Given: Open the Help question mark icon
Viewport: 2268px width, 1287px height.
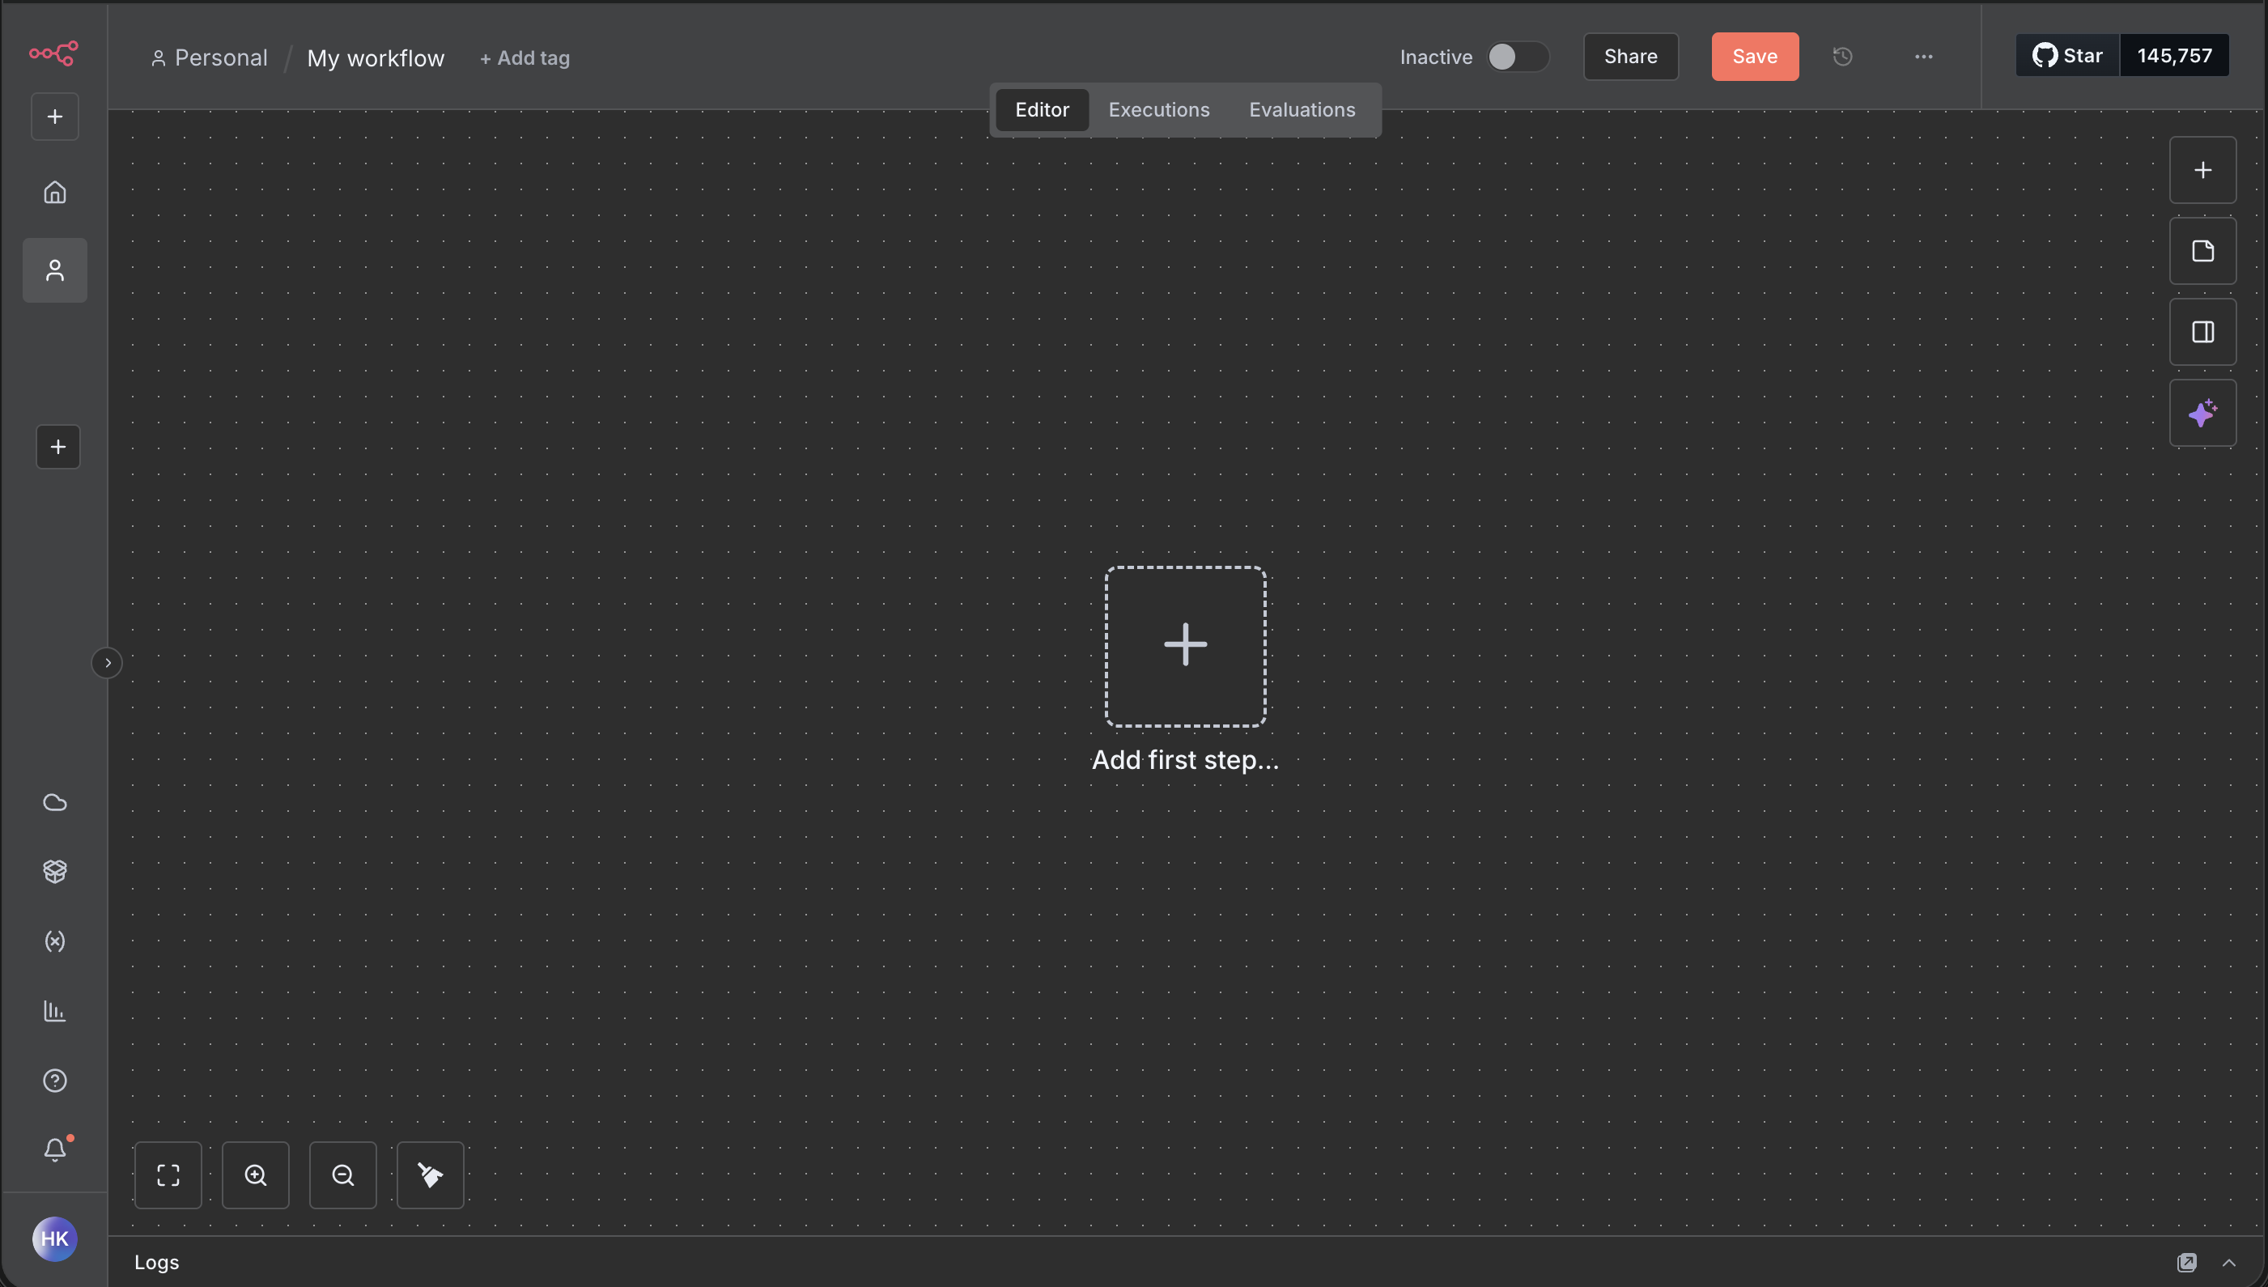Looking at the screenshot, I should [55, 1080].
